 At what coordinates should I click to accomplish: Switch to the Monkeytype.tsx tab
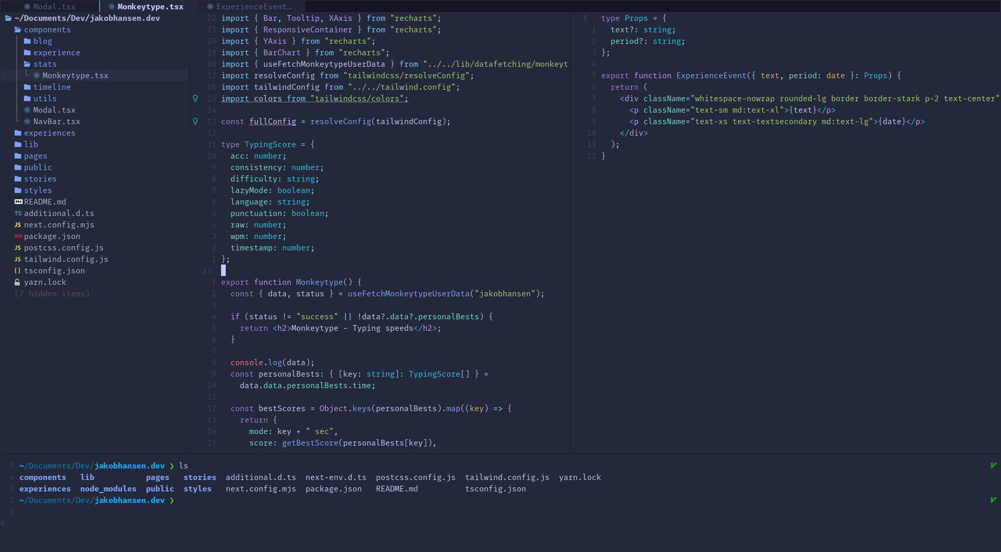(146, 6)
